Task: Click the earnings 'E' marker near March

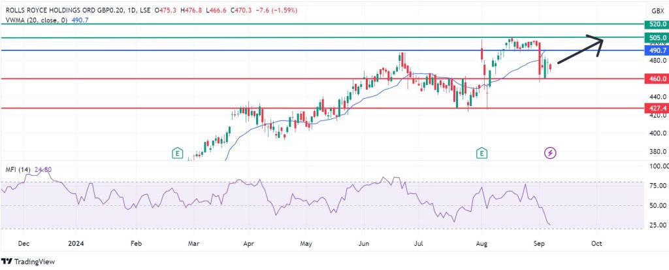Action: [177, 152]
